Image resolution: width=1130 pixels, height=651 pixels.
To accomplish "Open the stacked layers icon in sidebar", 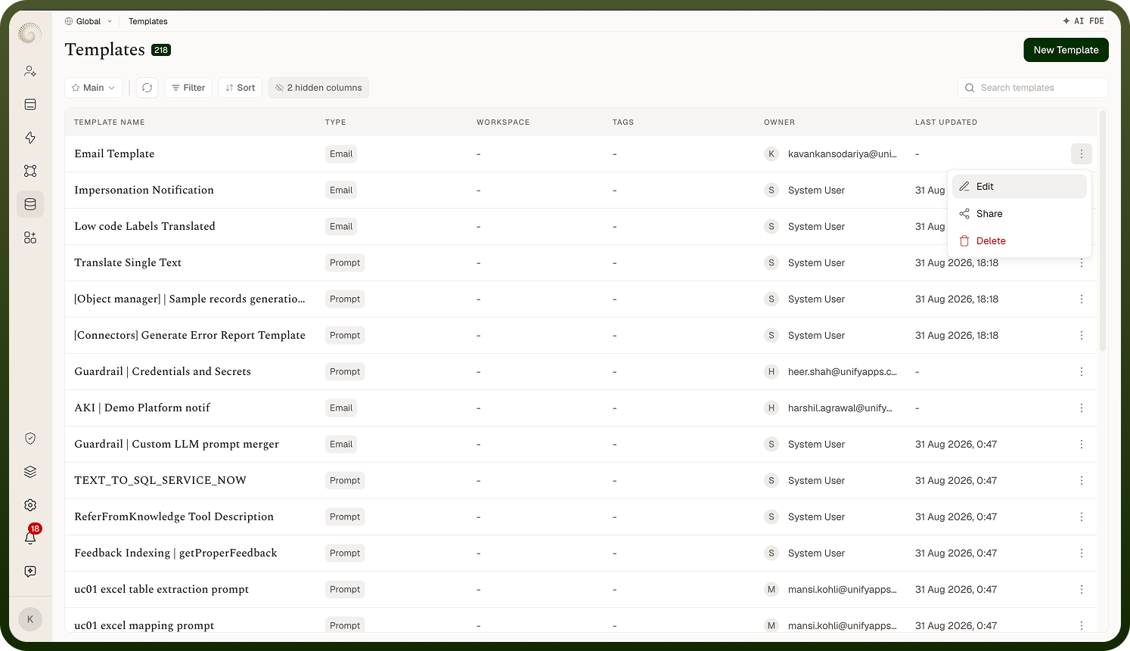I will 30,472.
